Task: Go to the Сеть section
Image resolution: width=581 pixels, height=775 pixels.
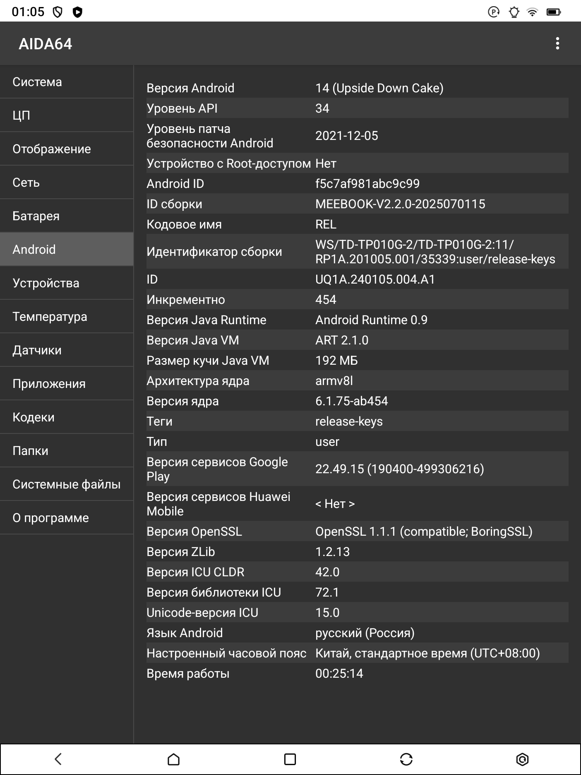Action: [x=67, y=183]
